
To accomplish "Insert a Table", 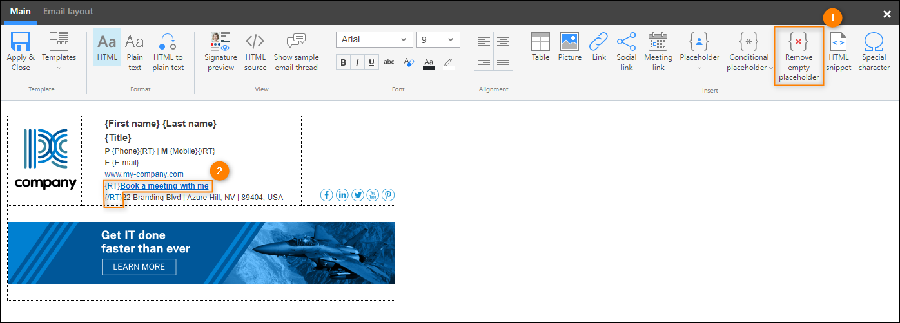I will pos(540,47).
